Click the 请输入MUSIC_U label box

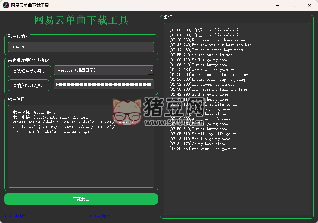(x=29, y=85)
